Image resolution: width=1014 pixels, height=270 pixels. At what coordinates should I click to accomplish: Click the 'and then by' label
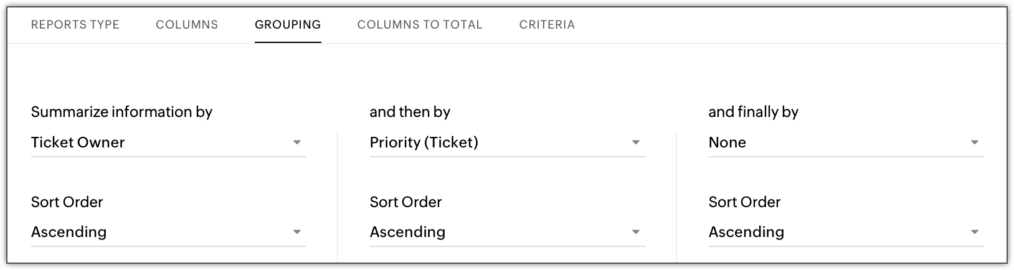[410, 112]
